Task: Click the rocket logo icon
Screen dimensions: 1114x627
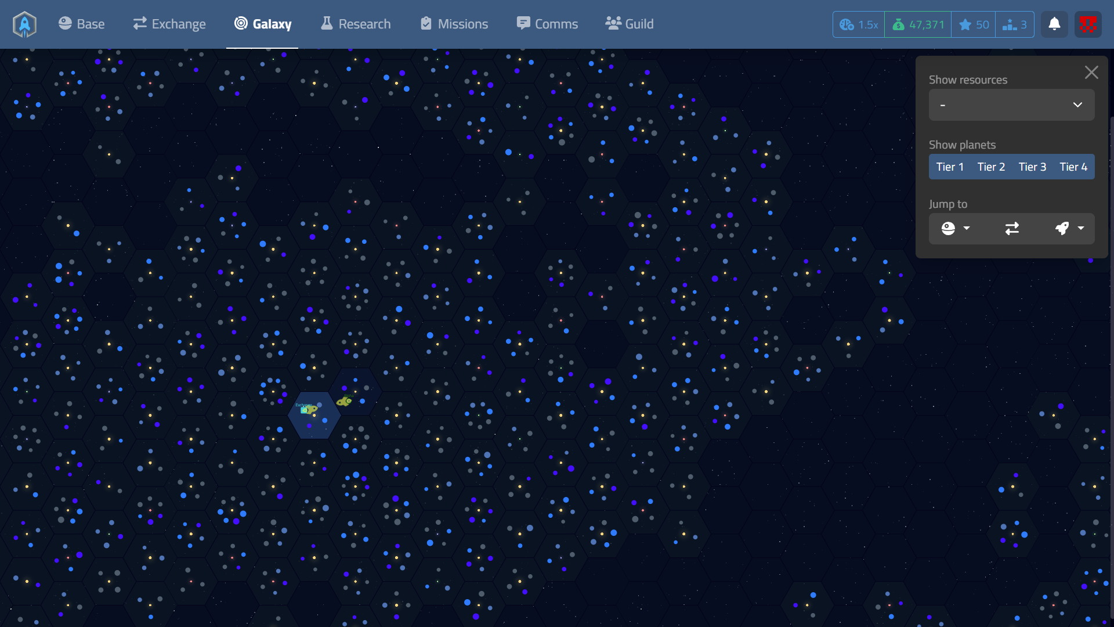Action: (x=24, y=24)
